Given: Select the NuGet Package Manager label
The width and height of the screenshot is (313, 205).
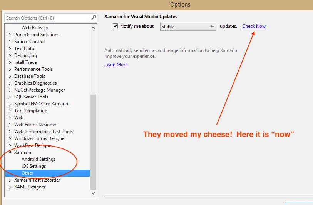Looking at the screenshot, I should (39, 90).
